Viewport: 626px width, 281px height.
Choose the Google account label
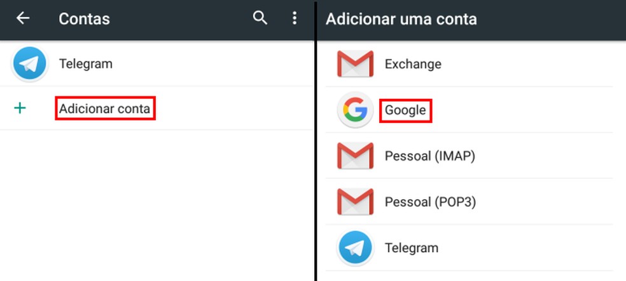405,110
